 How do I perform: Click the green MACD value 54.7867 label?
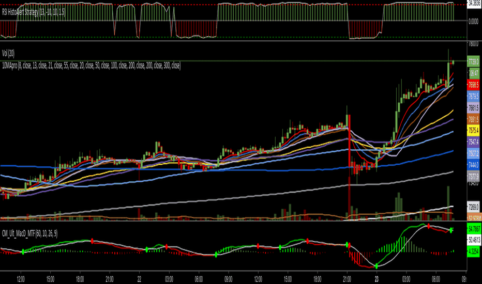(473, 229)
